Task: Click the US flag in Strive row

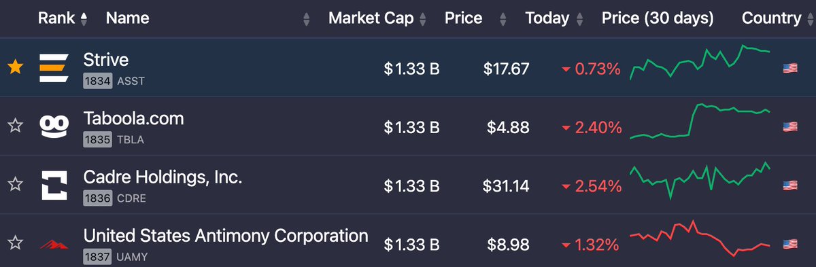Action: coord(790,68)
